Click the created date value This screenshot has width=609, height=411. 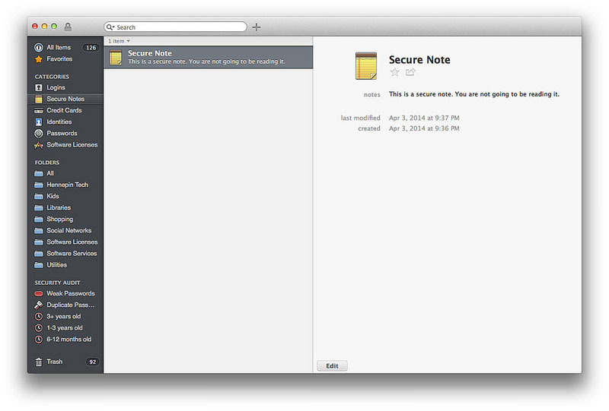click(424, 128)
